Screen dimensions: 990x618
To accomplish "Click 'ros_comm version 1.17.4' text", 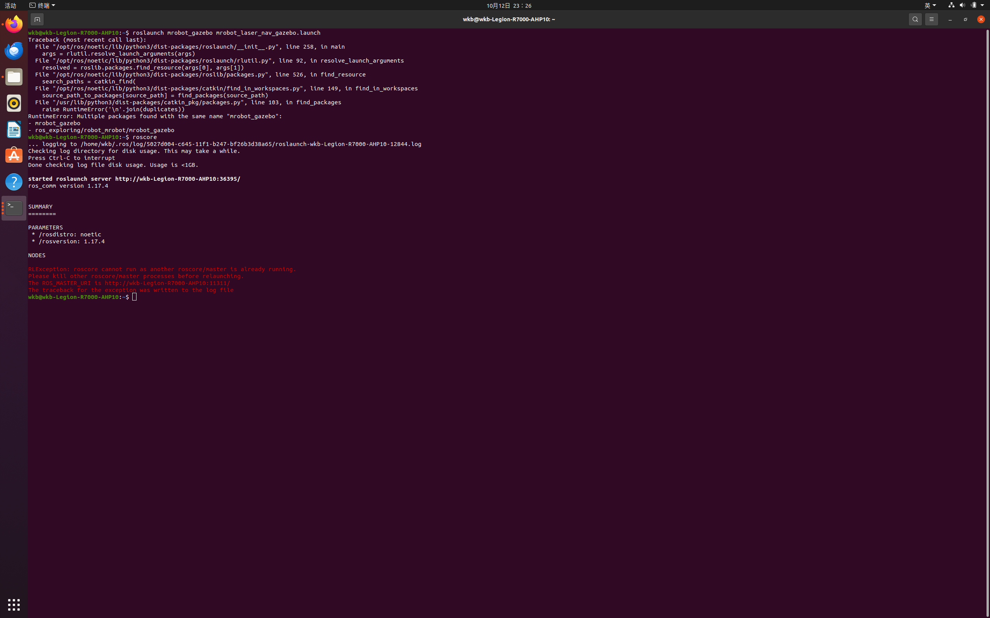I will point(68,185).
